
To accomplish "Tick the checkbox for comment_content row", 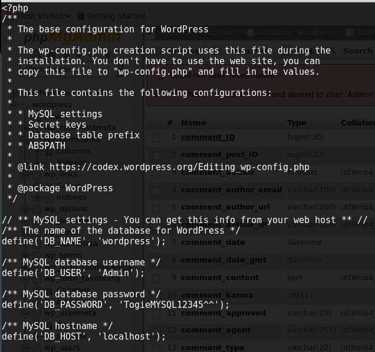I will pos(156,278).
